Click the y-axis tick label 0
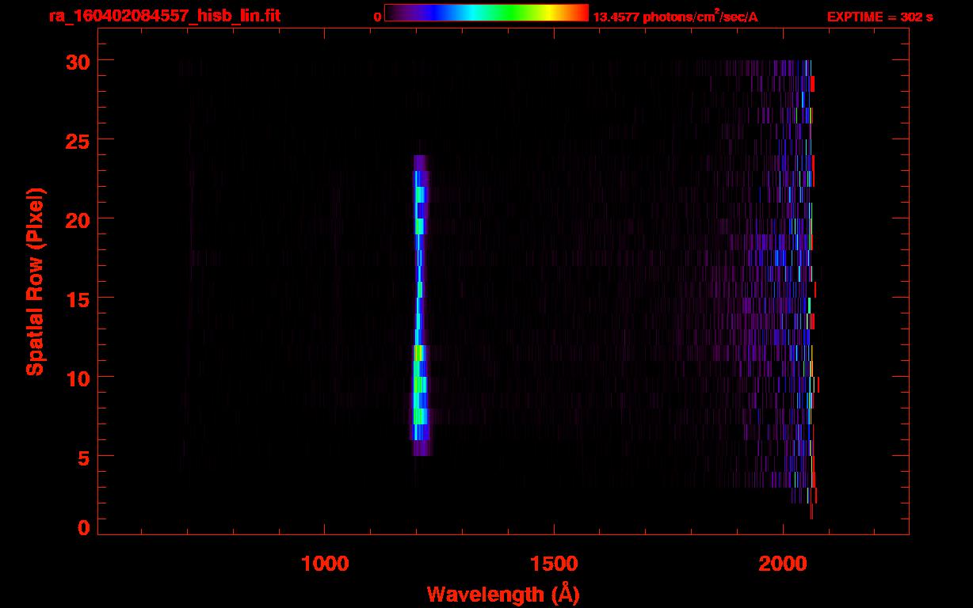The width and height of the screenshot is (973, 608). pos(84,527)
